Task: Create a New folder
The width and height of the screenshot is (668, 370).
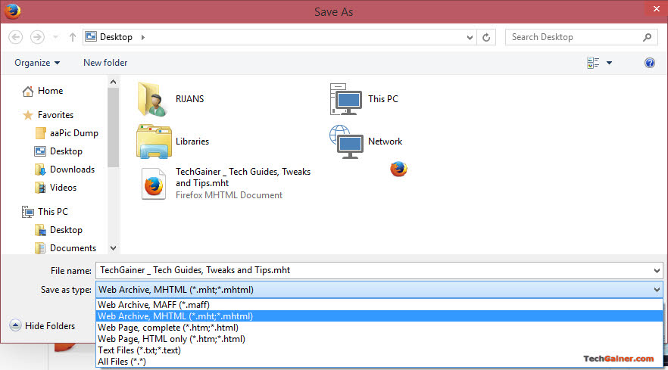Action: (x=105, y=63)
